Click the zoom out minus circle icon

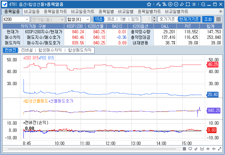pos(176,4)
